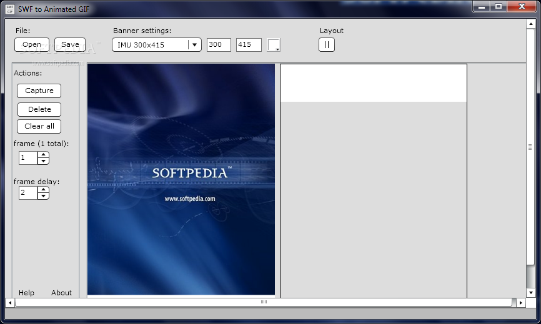
Task: Click the SWF preview banner image
Action: point(181,179)
